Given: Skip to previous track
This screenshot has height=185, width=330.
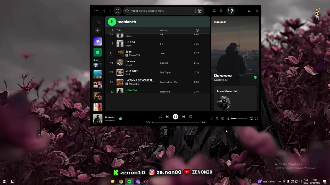Looking at the screenshot, I should pyautogui.click(x=167, y=117).
